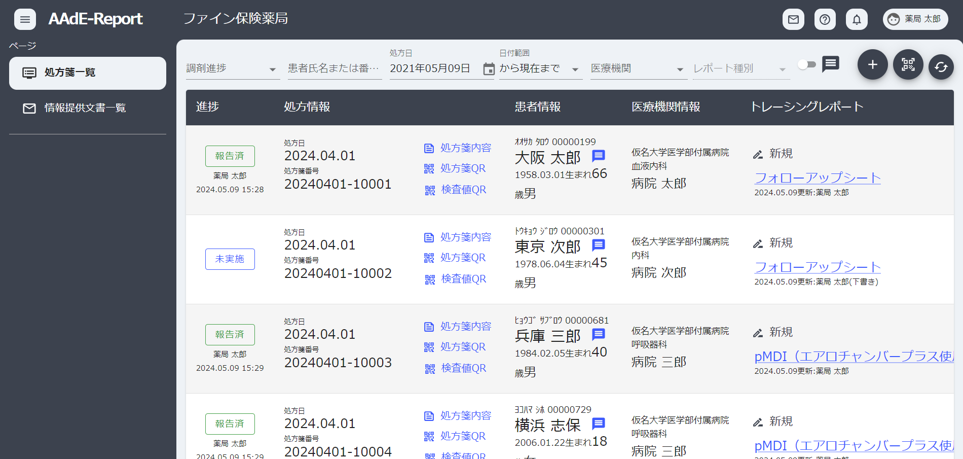Viewport: 963px width, 459px height.
Task: Open the QR code scanner button
Action: pyautogui.click(x=908, y=64)
